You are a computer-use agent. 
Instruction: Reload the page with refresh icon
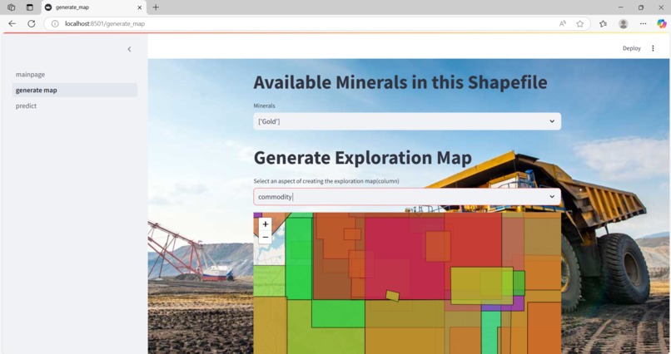click(x=32, y=23)
